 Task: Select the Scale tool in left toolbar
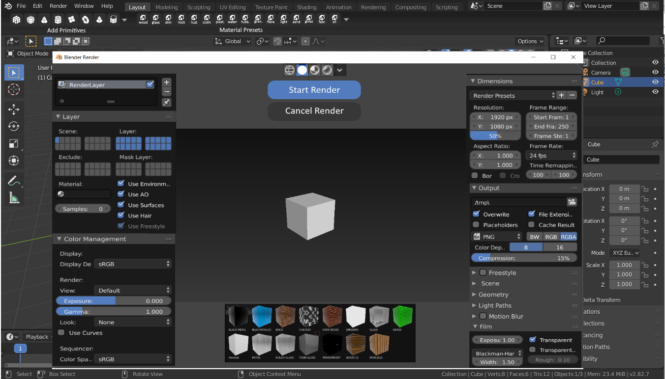tap(14, 143)
